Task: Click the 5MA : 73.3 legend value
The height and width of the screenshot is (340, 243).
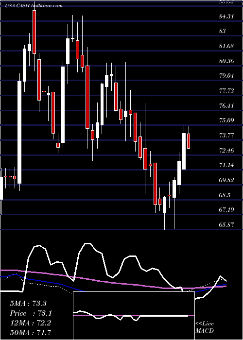Action: [28, 304]
